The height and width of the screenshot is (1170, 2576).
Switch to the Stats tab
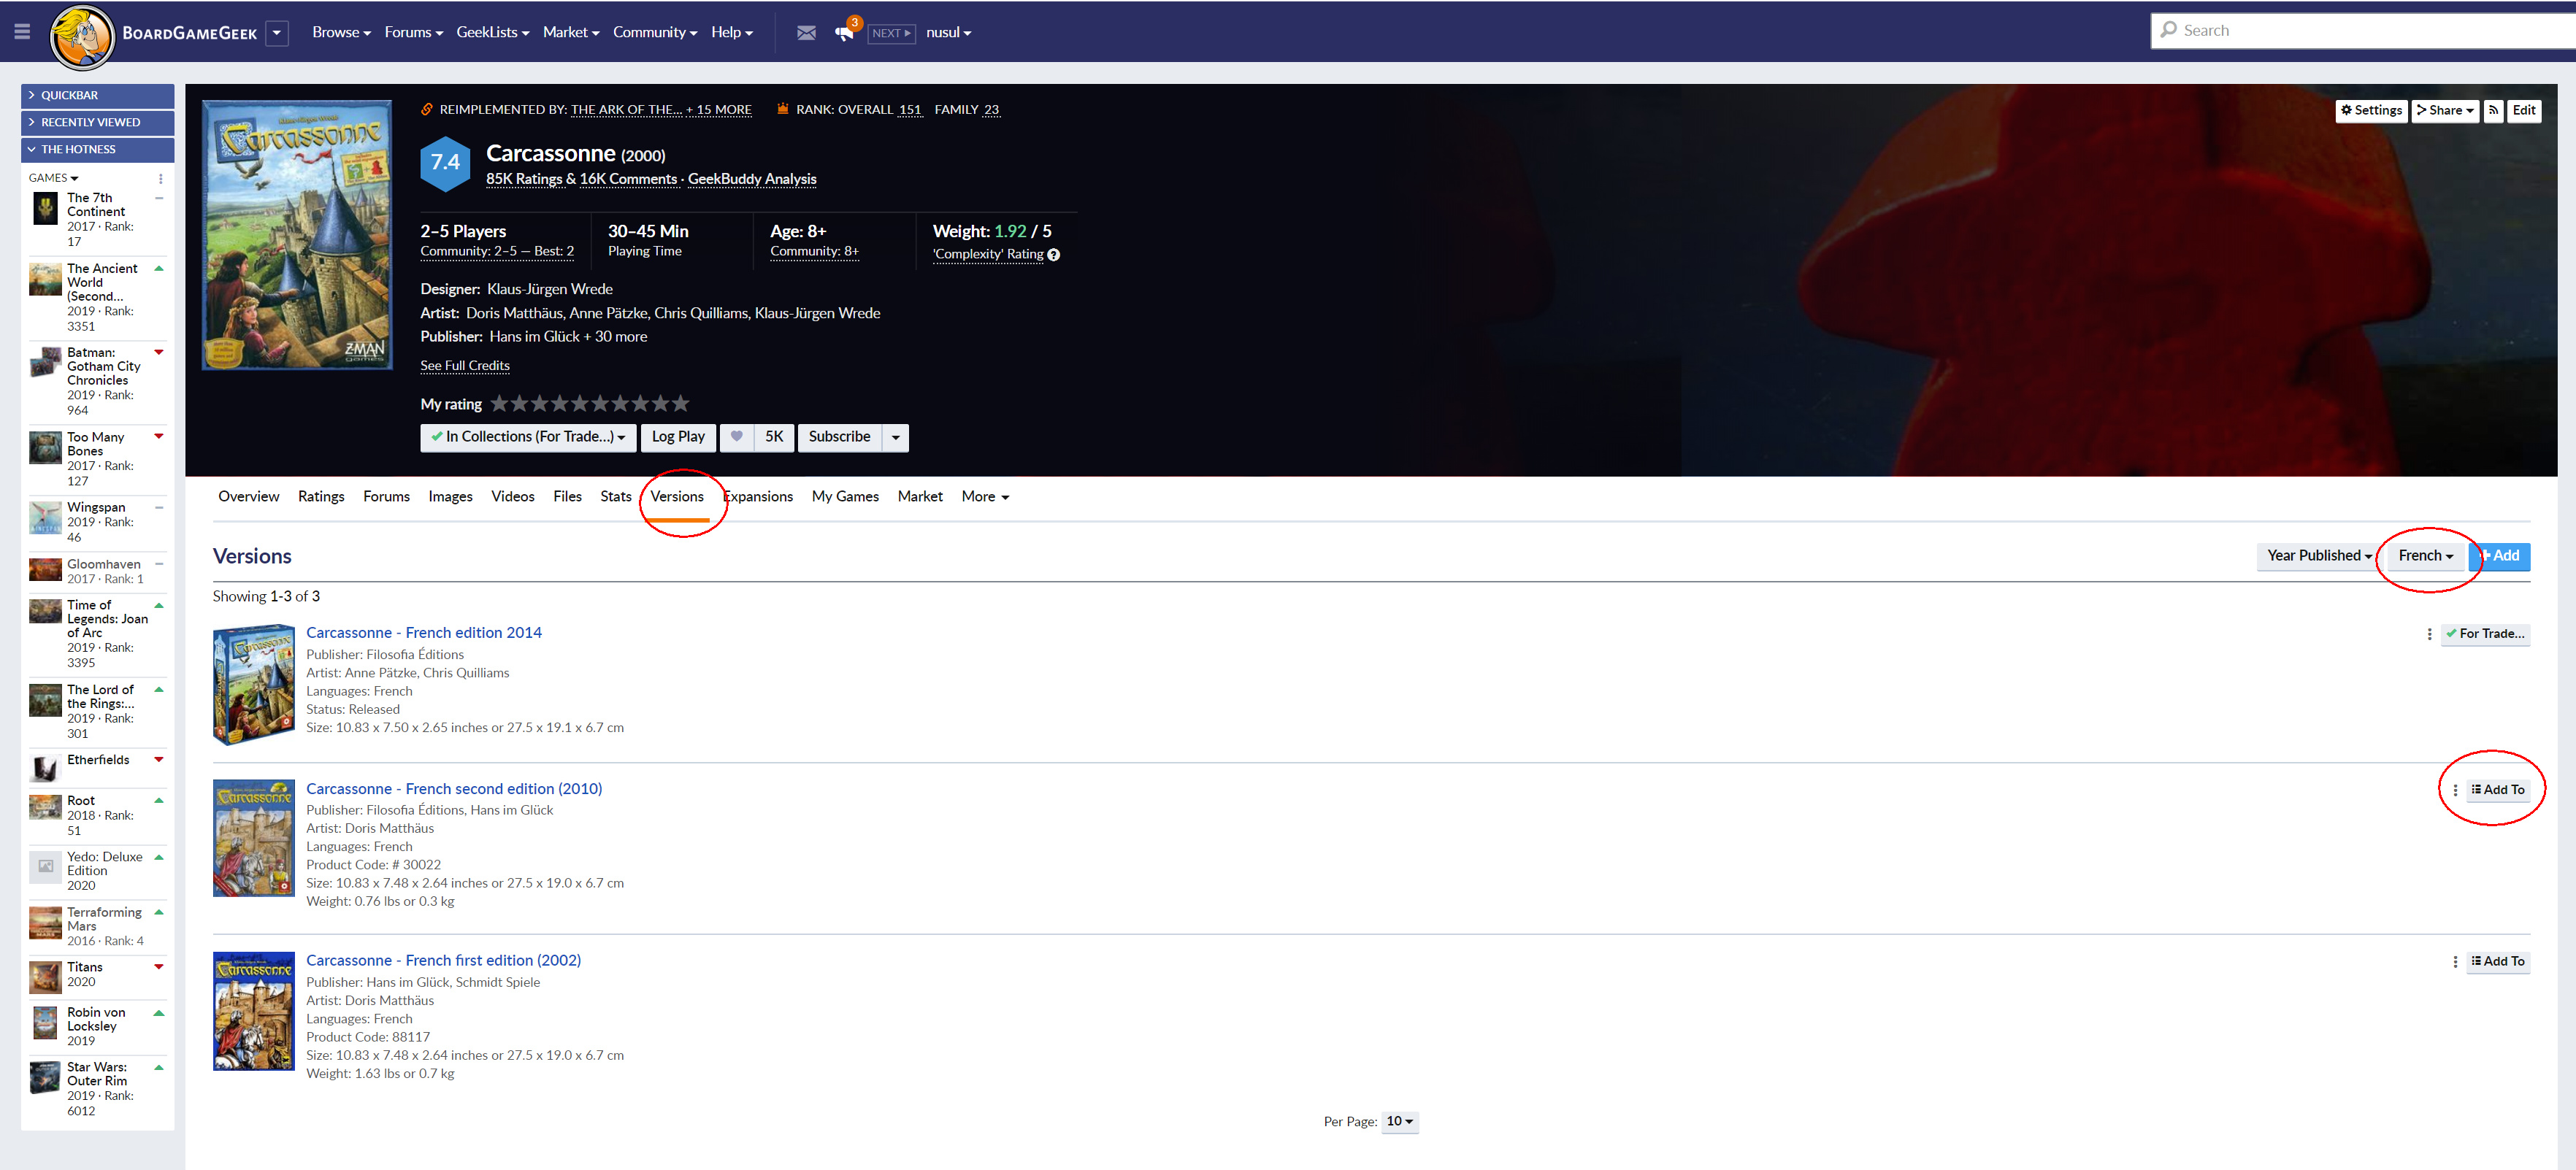pyautogui.click(x=616, y=496)
